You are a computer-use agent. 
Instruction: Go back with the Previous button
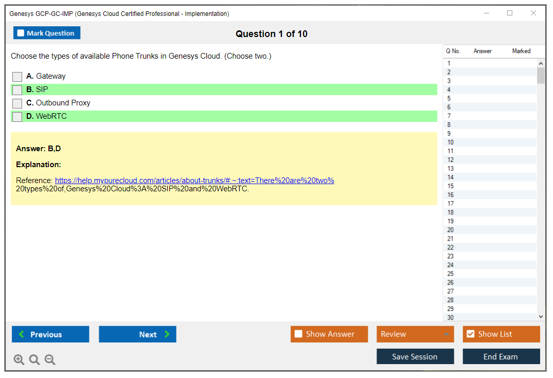coord(50,334)
